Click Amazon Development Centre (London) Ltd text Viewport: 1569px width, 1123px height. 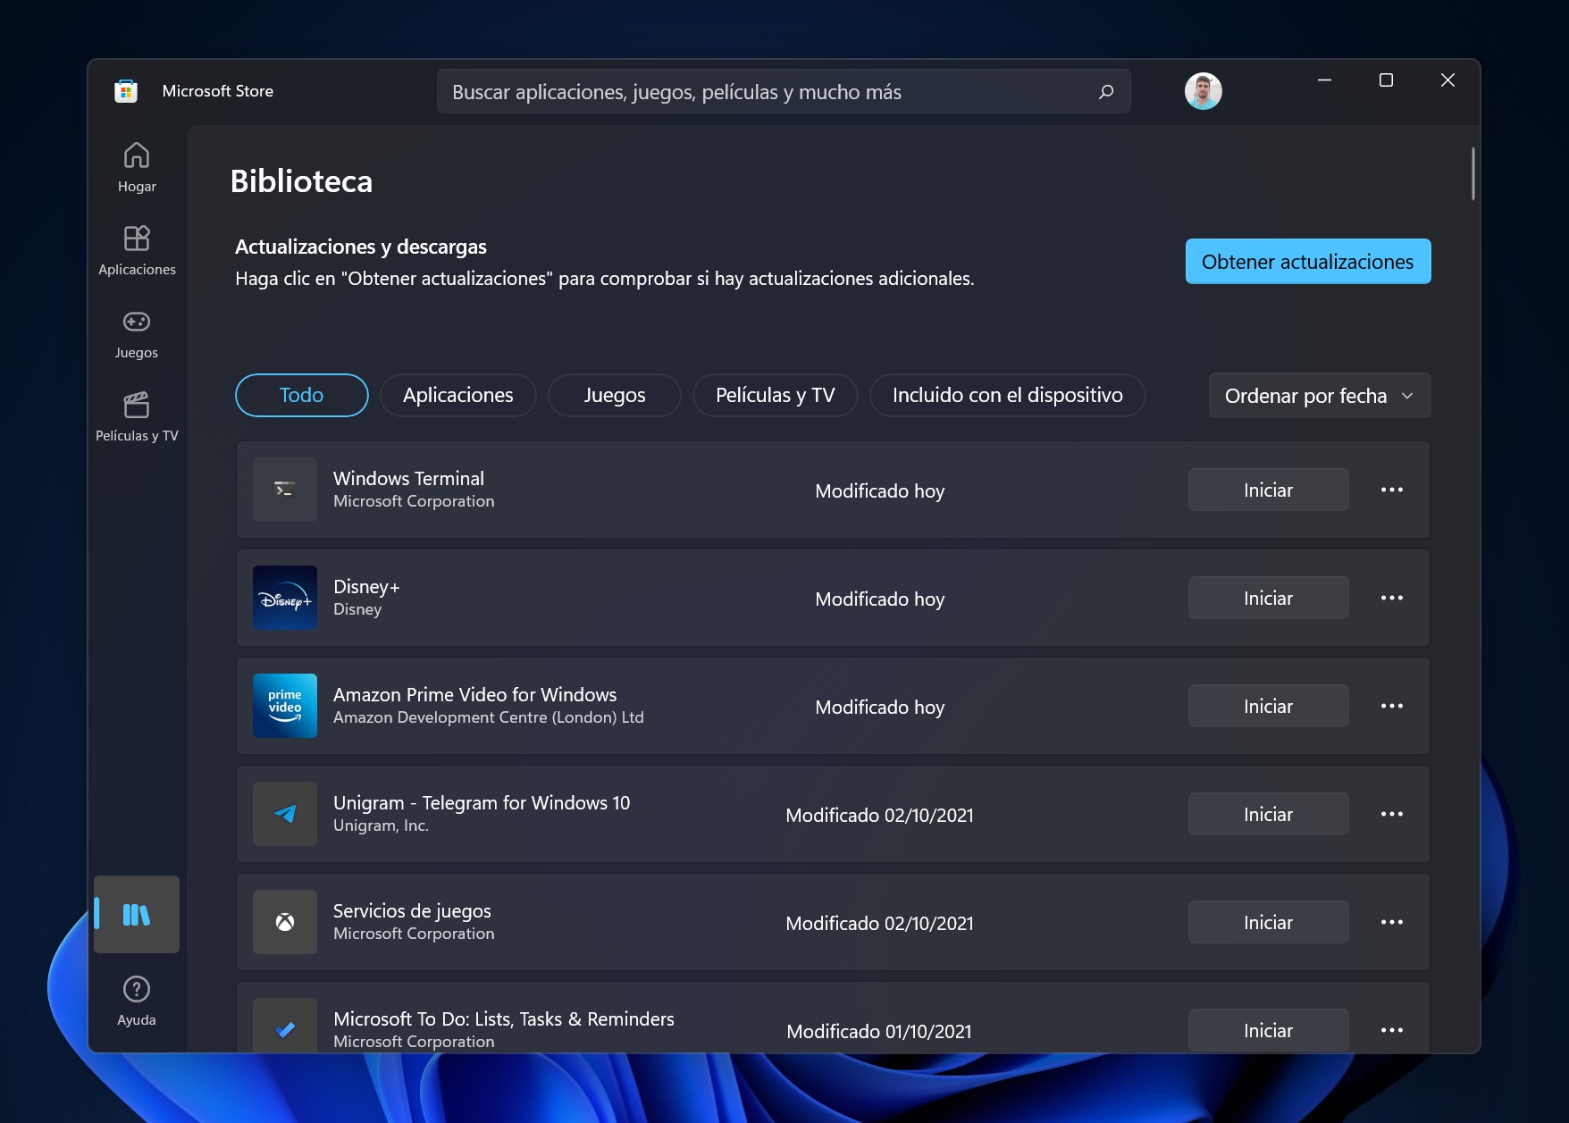pos(489,717)
